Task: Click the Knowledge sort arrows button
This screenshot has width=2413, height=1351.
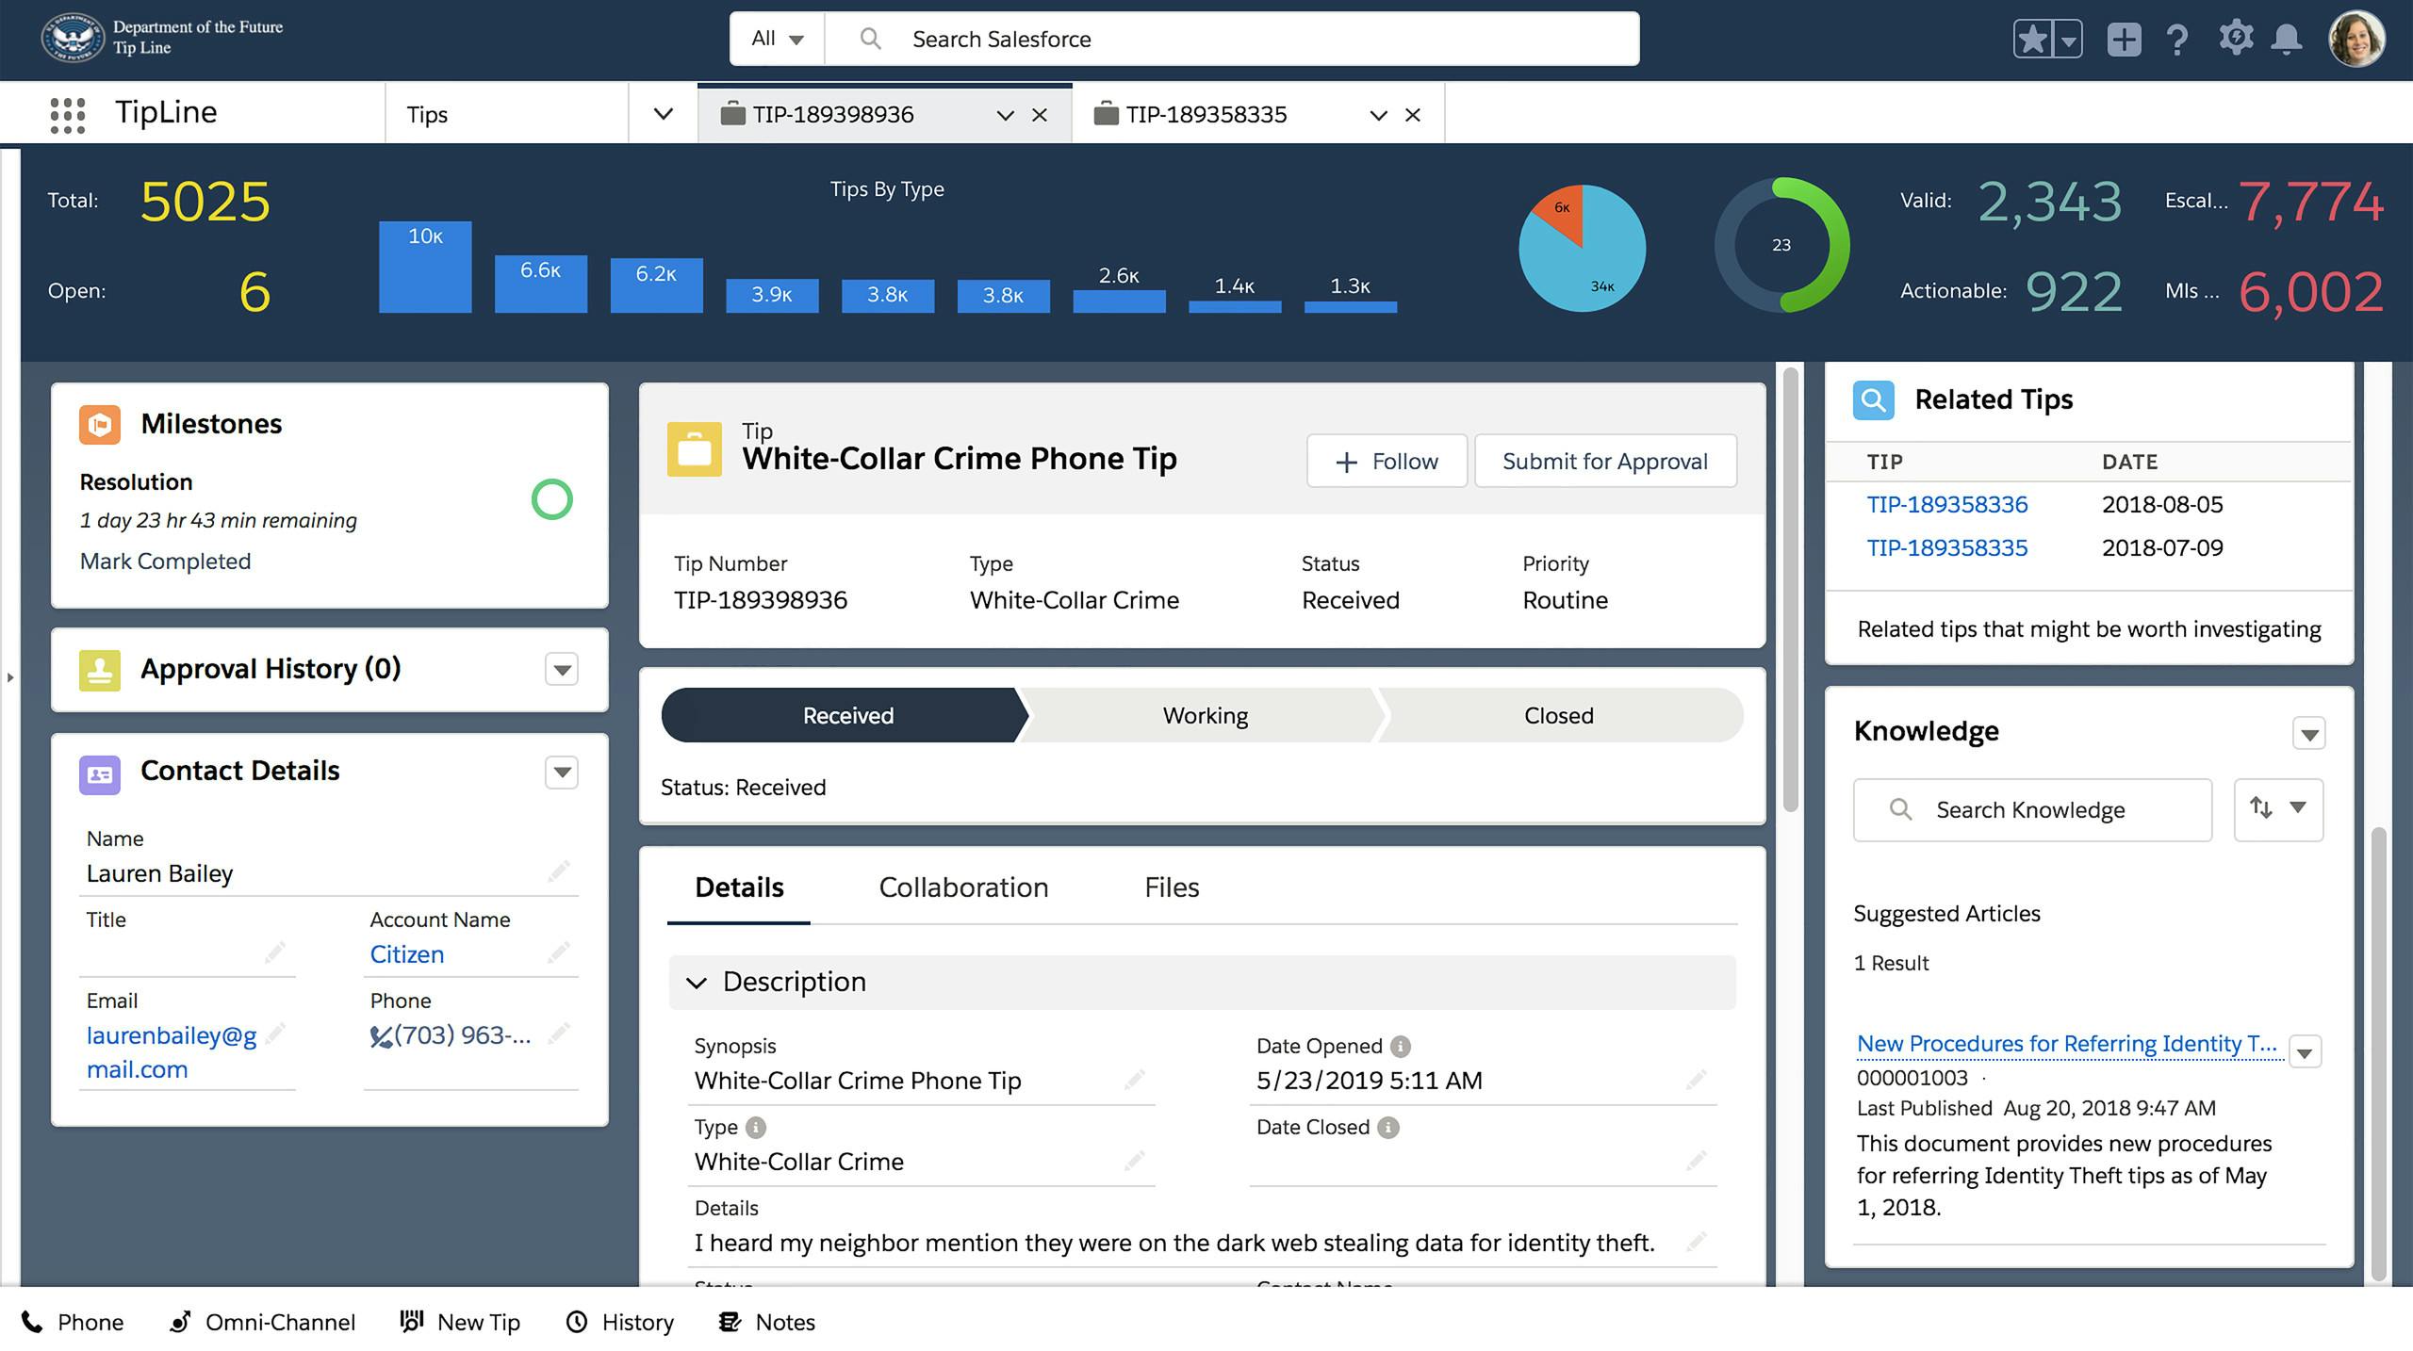Action: pyautogui.click(x=2278, y=808)
